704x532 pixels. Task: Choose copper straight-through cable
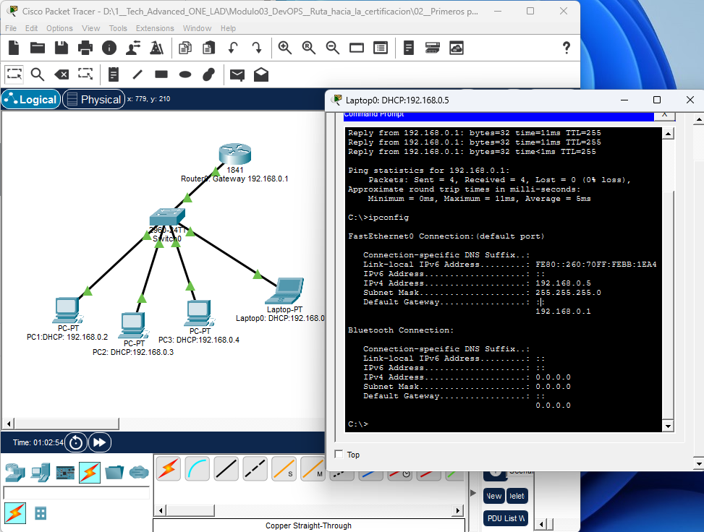(x=226, y=468)
